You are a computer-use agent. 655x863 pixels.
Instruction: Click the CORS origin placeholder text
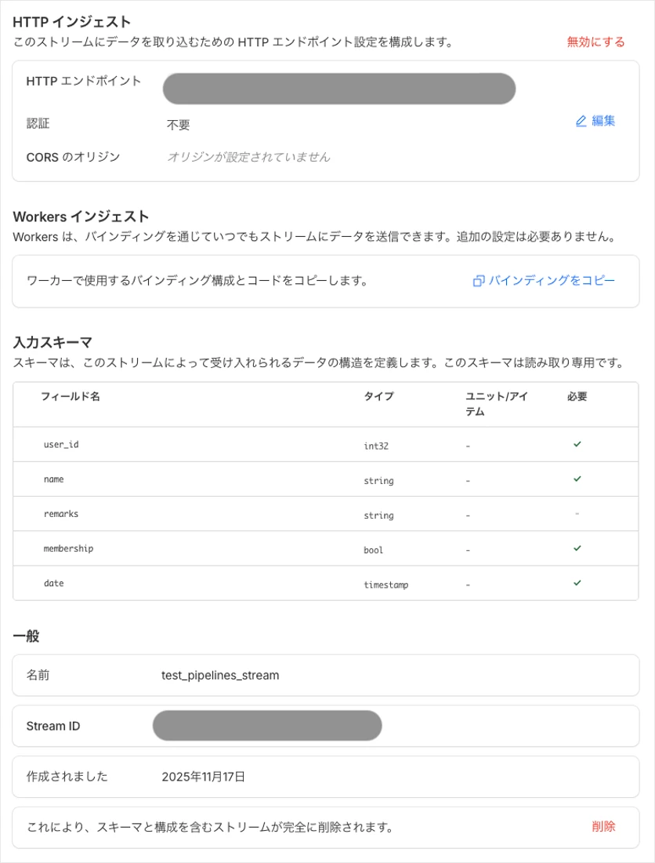[248, 158]
